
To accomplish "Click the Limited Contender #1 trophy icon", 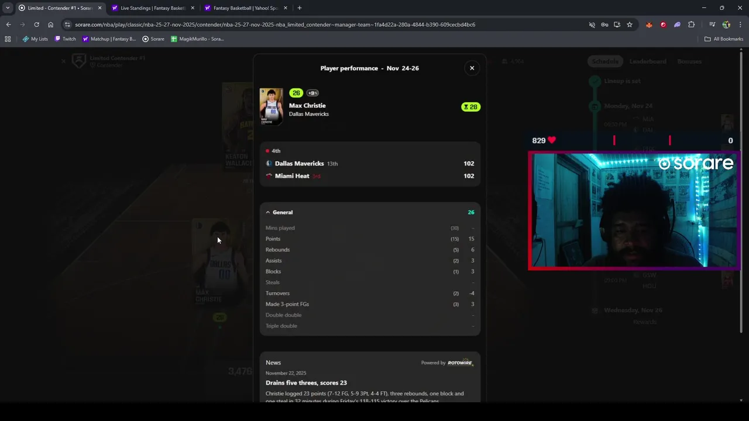I will [79, 61].
